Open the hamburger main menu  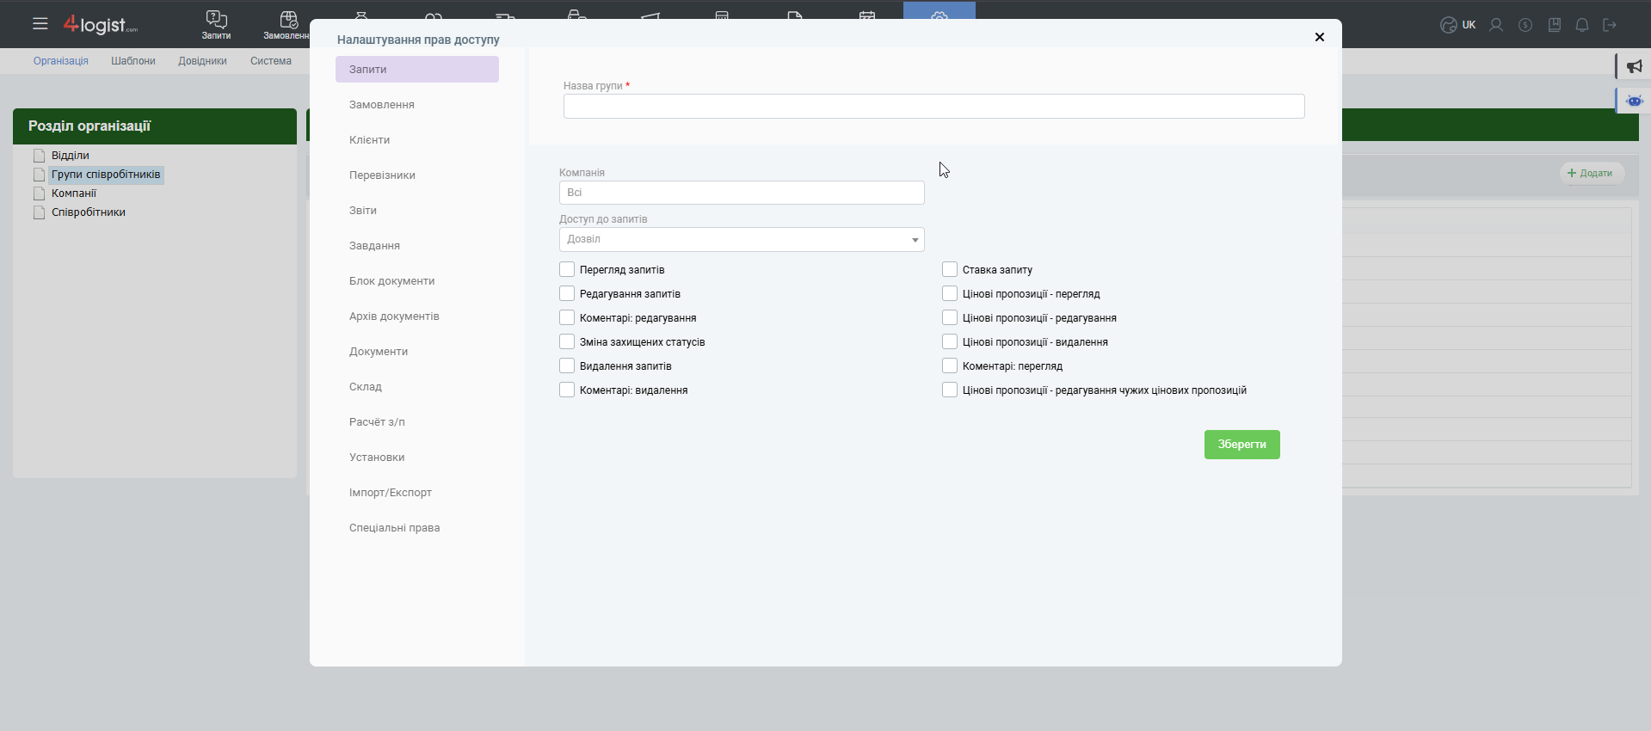[40, 24]
